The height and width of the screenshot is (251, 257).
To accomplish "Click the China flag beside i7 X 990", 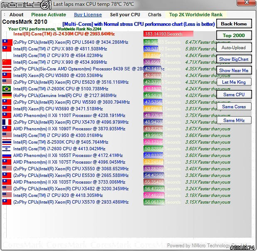I will point(7,62).
